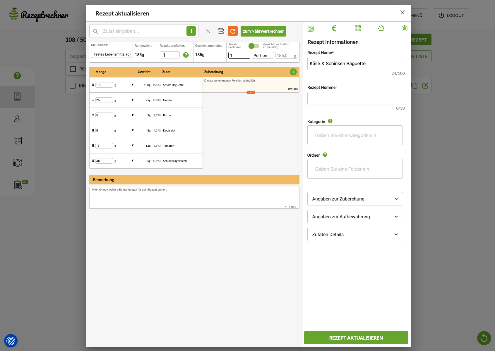Click the X clear icon beside search
This screenshot has height=351, width=495.
[208, 31]
